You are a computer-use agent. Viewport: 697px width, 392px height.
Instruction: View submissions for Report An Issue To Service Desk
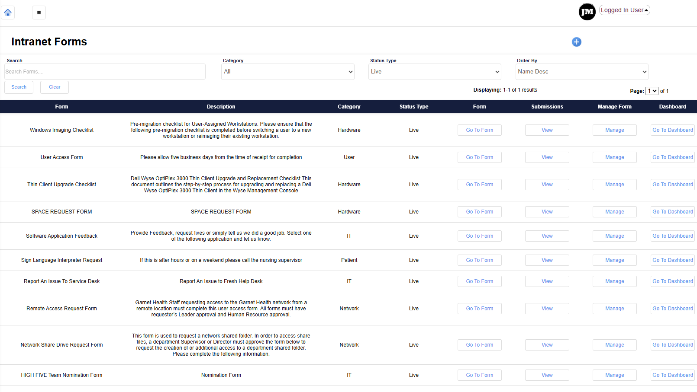547,281
